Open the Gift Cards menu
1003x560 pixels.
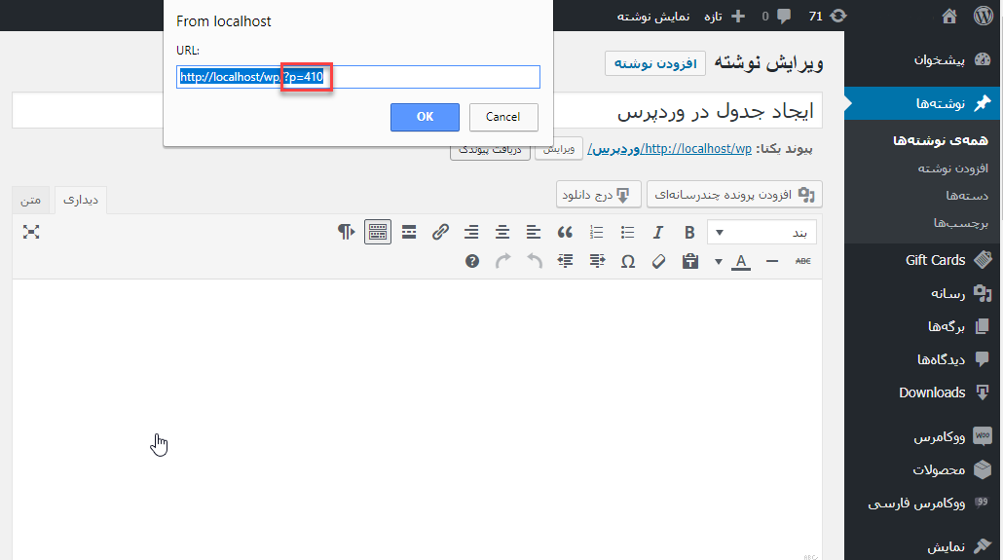pyautogui.click(x=924, y=260)
